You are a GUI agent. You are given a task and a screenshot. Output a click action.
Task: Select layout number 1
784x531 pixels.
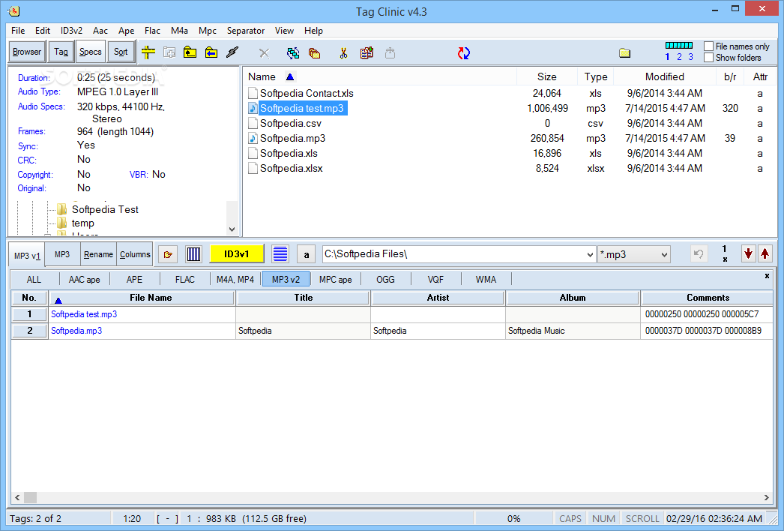pos(668,57)
